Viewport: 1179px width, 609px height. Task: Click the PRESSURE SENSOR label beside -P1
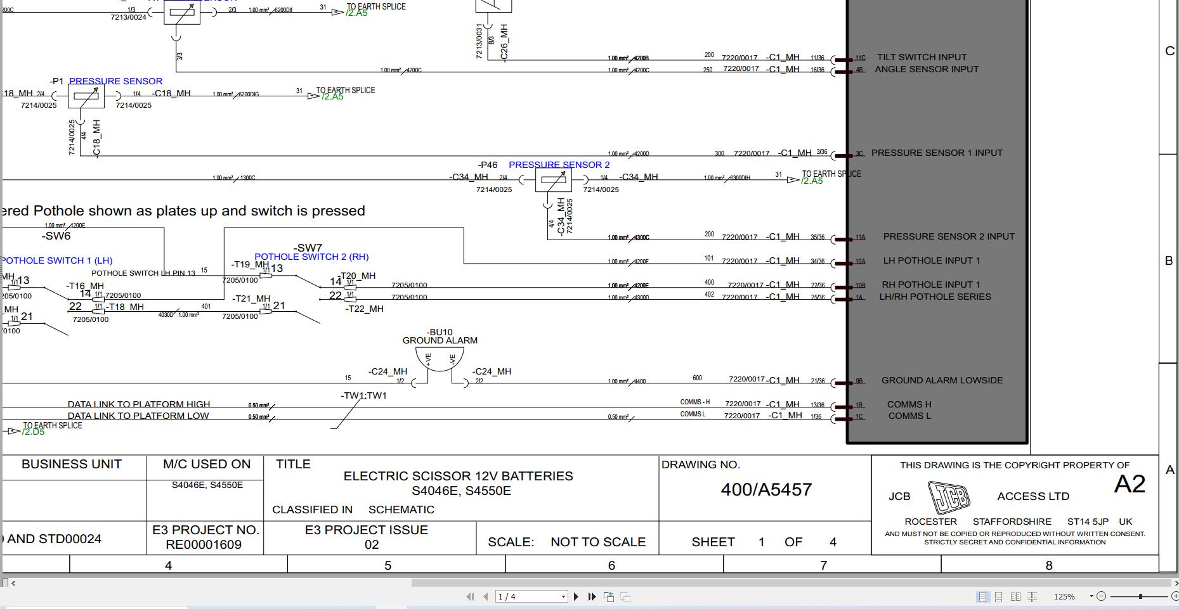[115, 81]
